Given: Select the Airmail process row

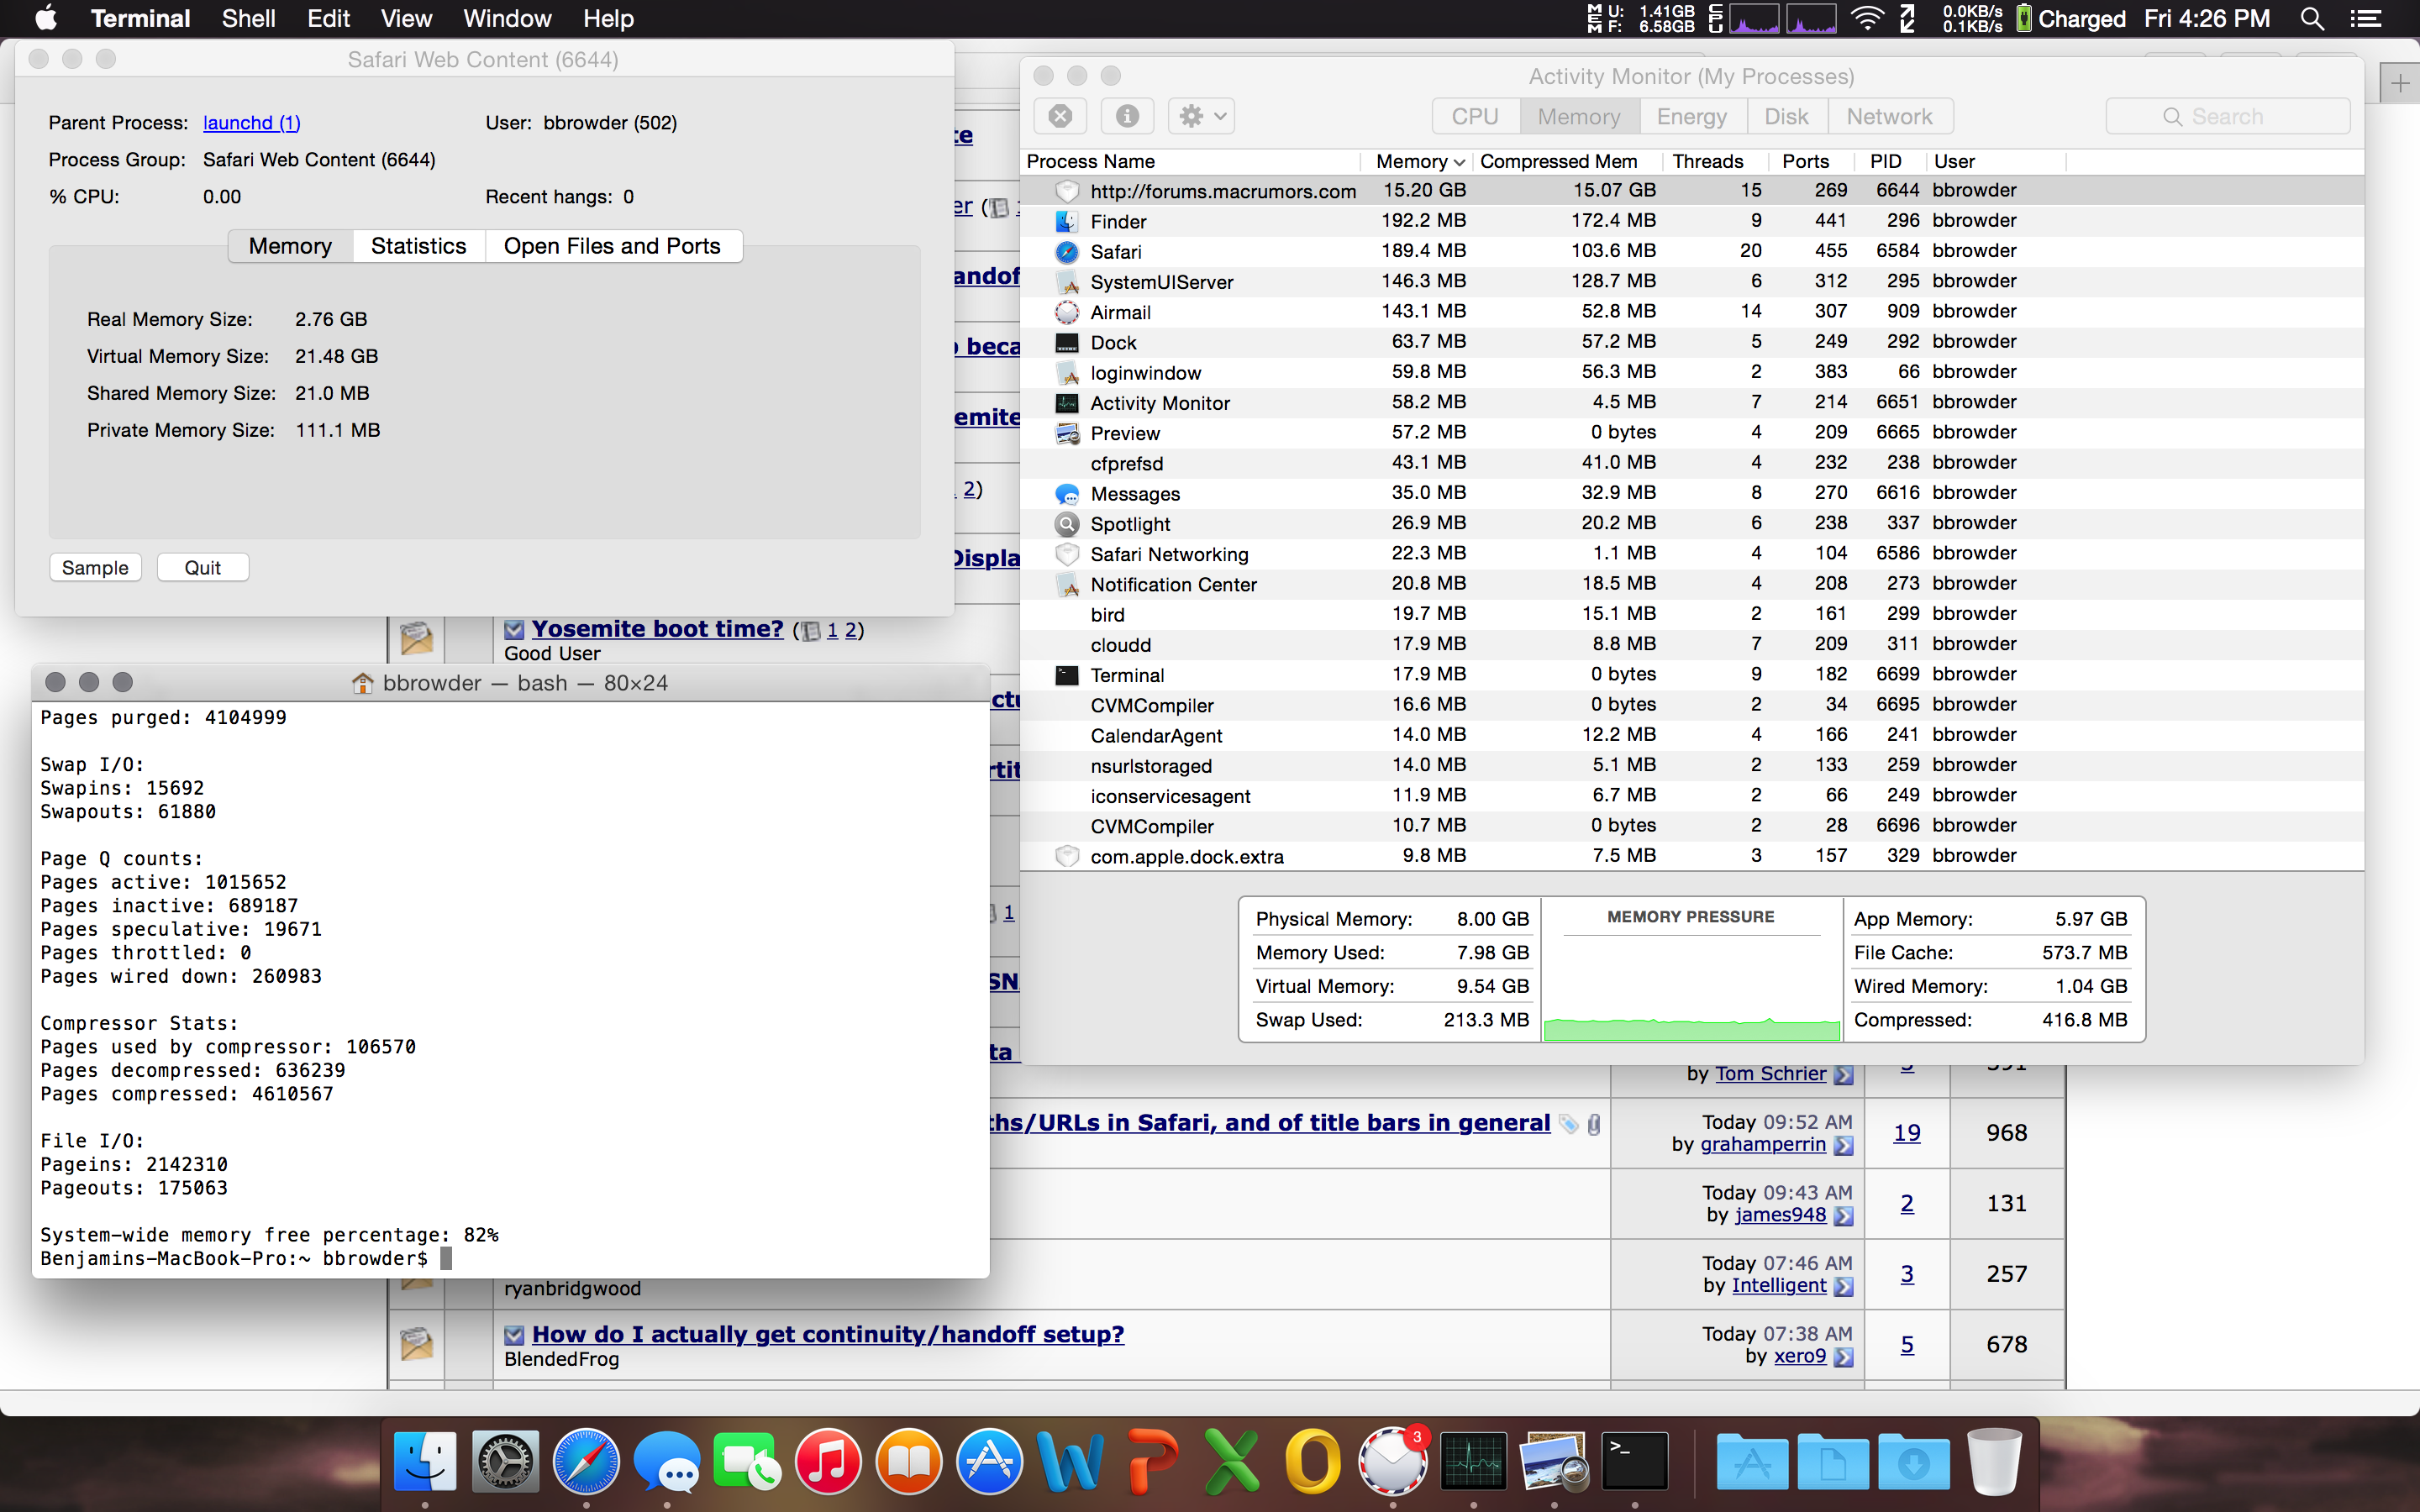Looking at the screenshot, I should tap(1120, 312).
